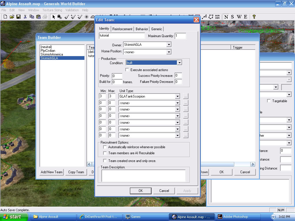Click the New map icon in toolbar

coord(5,17)
